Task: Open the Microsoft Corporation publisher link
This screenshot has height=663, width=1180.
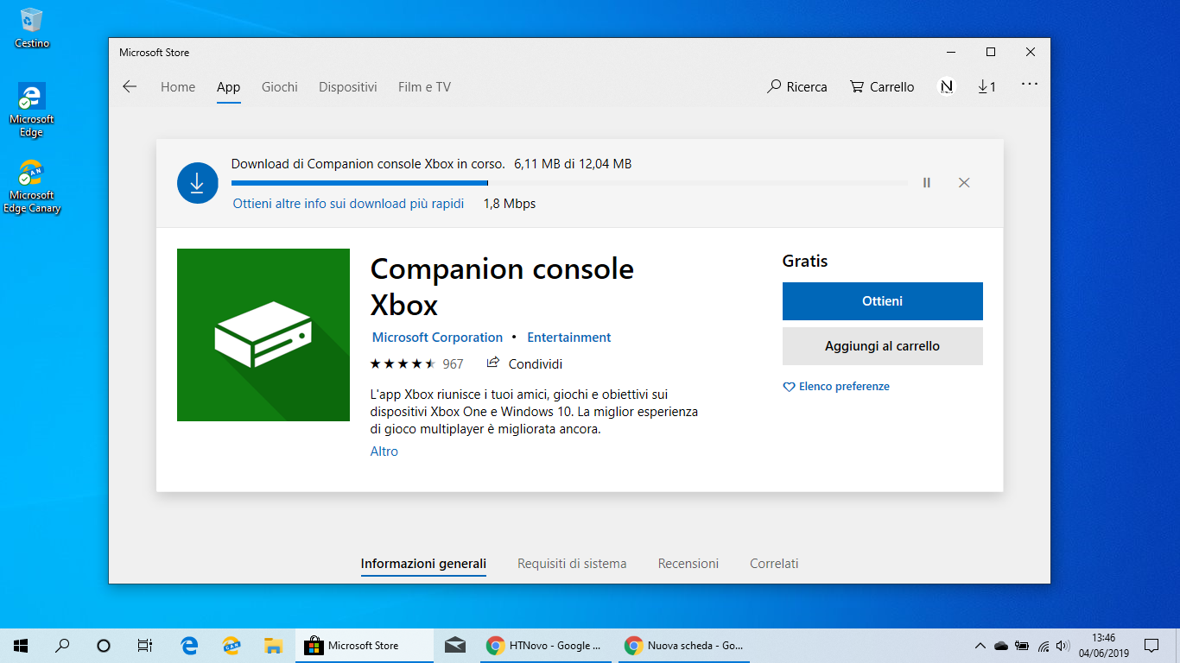Action: 437,338
